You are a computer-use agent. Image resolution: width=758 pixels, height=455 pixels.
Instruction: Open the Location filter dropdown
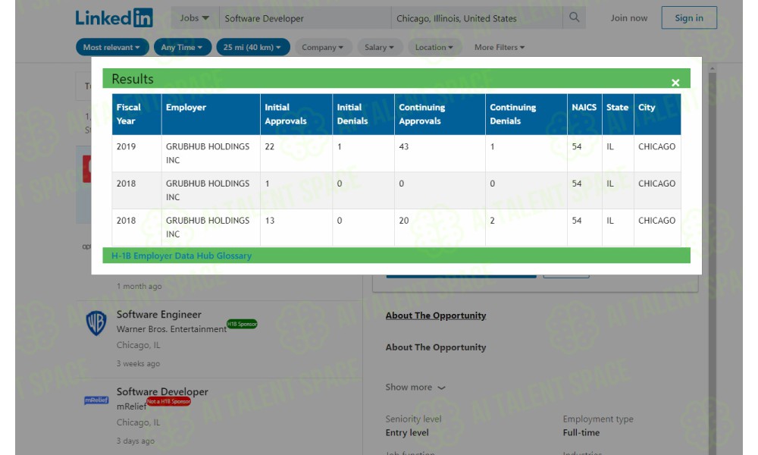434,47
